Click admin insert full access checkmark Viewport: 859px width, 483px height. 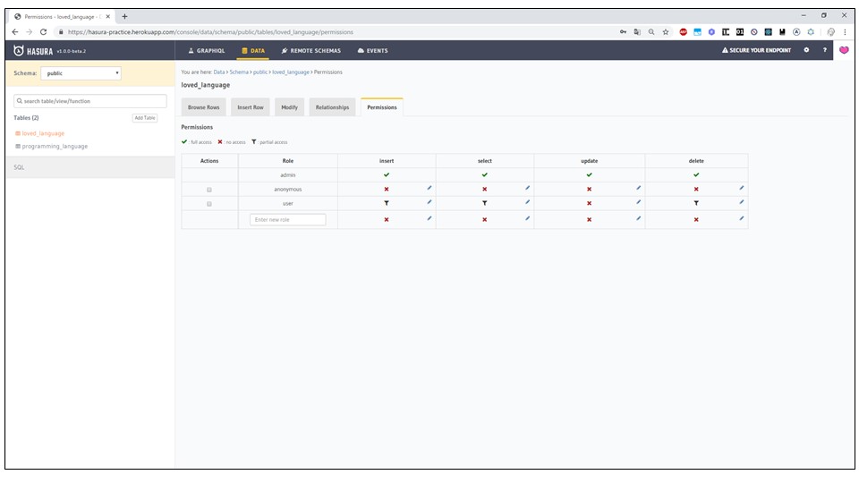[387, 174]
